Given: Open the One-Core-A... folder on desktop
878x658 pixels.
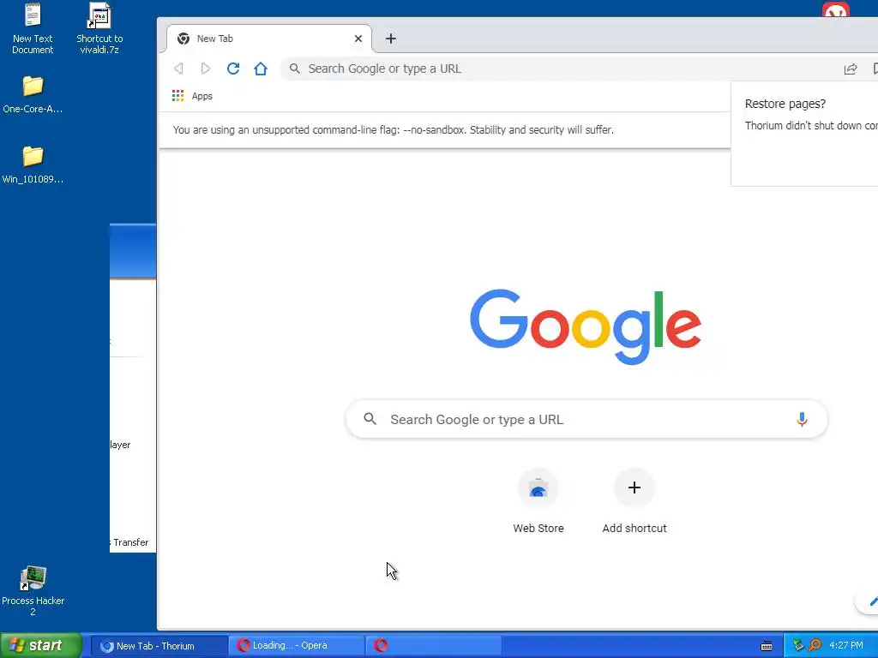Looking at the screenshot, I should click(33, 94).
